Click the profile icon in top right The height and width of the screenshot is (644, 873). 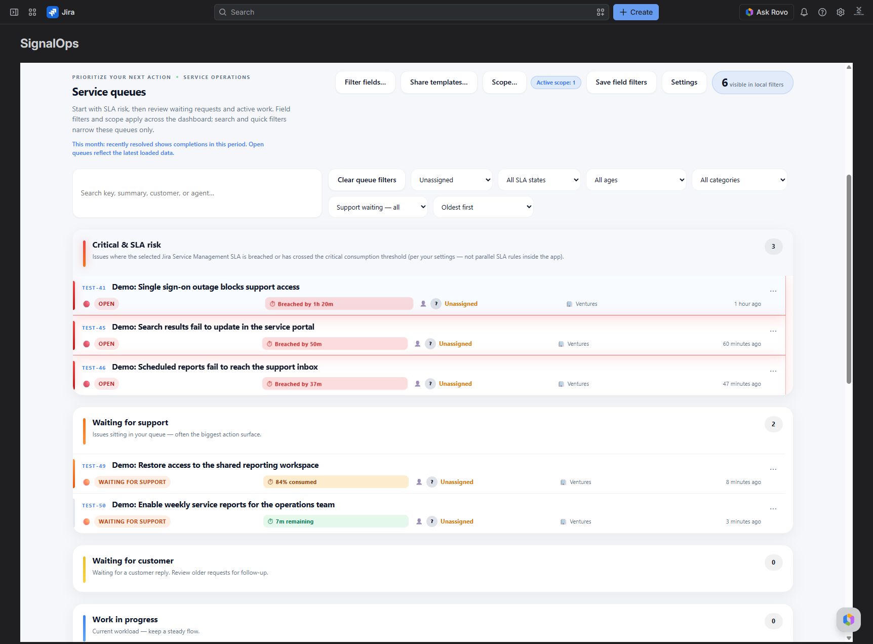pyautogui.click(x=859, y=12)
